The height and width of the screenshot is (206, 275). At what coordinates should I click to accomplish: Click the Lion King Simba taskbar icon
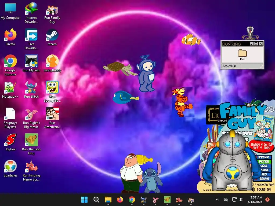(x=167, y=200)
